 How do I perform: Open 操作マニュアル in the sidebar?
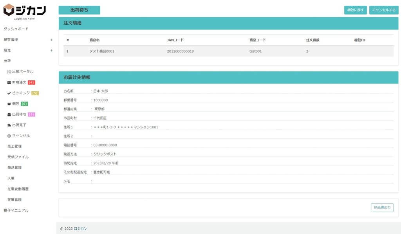click(x=16, y=210)
